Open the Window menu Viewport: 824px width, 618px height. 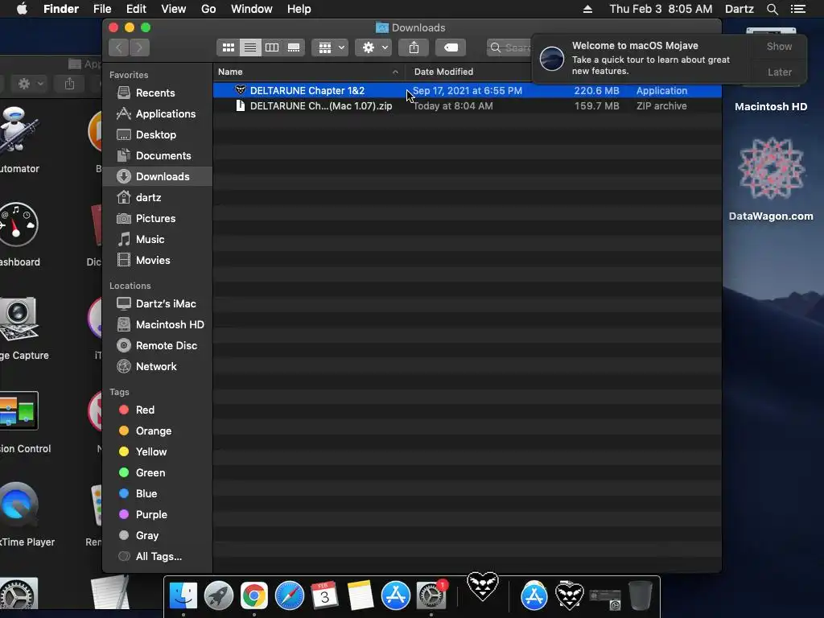(x=252, y=9)
